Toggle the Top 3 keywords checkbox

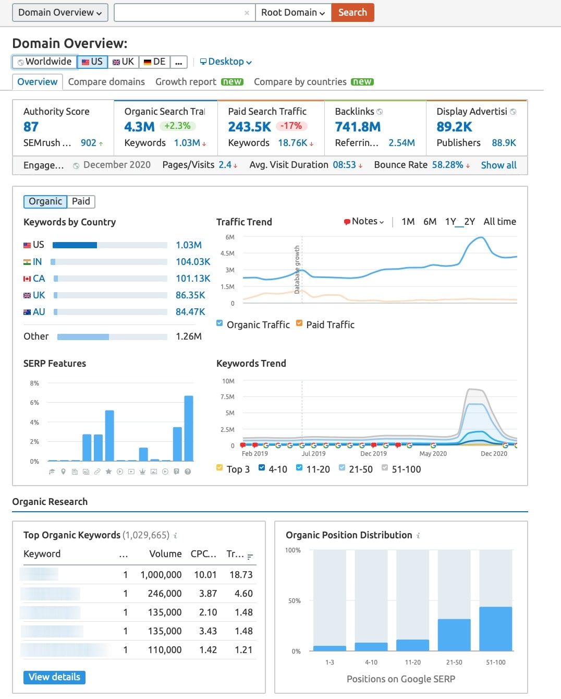pyautogui.click(x=219, y=468)
